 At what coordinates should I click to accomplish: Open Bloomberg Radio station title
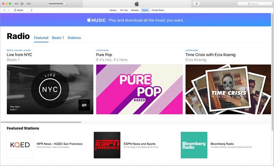[222, 144]
